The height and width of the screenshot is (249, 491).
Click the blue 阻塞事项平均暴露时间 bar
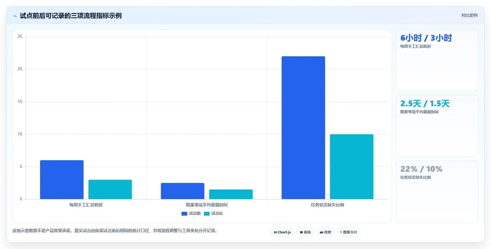click(183, 191)
